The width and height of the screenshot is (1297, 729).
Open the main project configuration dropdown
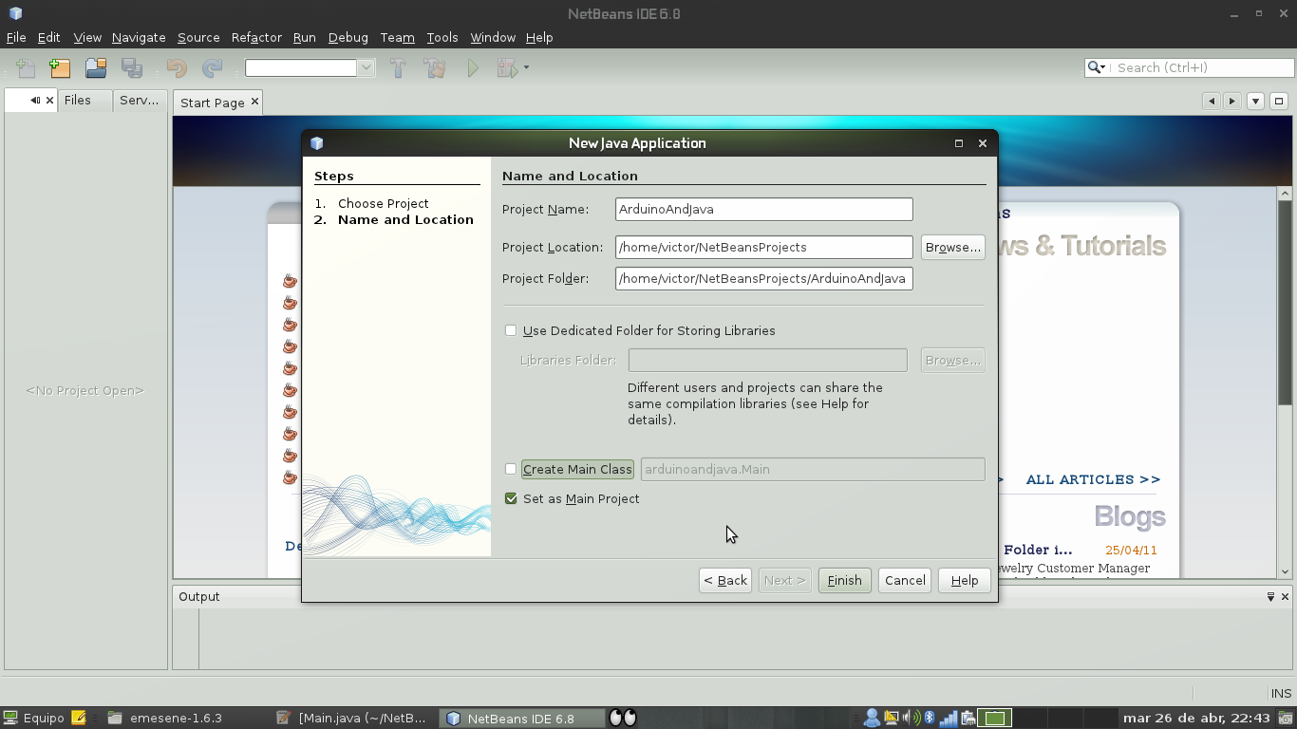(367, 67)
